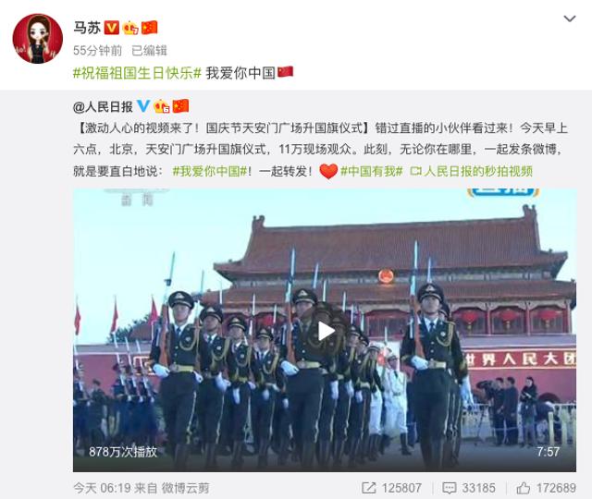The height and width of the screenshot is (499, 592).
Task: Click the repost icon showing 125807
Action: (x=368, y=488)
